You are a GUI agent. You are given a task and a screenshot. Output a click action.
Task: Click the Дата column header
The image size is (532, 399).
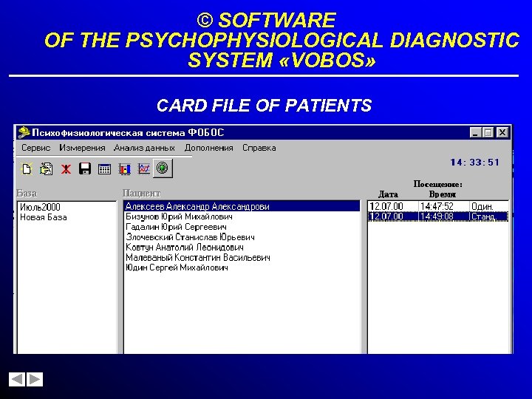tap(388, 194)
